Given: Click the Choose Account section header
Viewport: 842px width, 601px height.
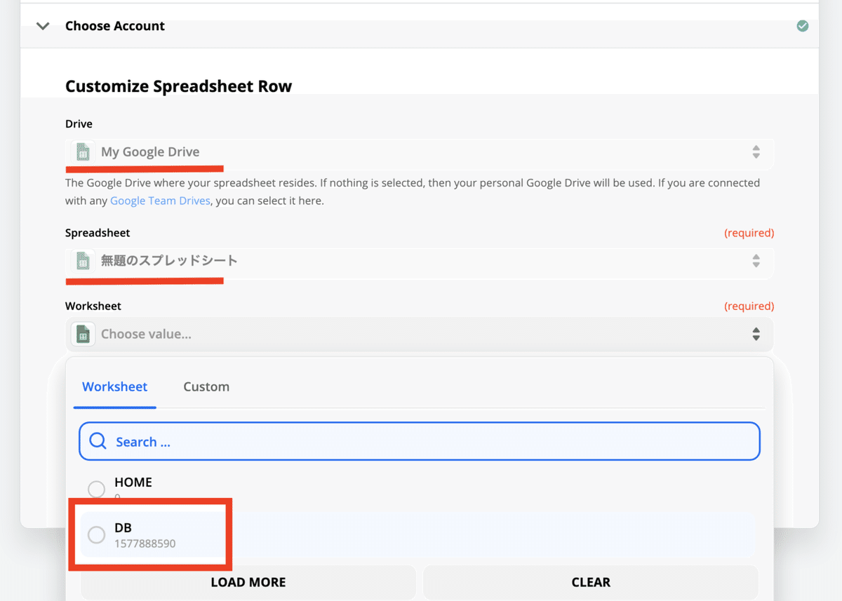Looking at the screenshot, I should 115,26.
